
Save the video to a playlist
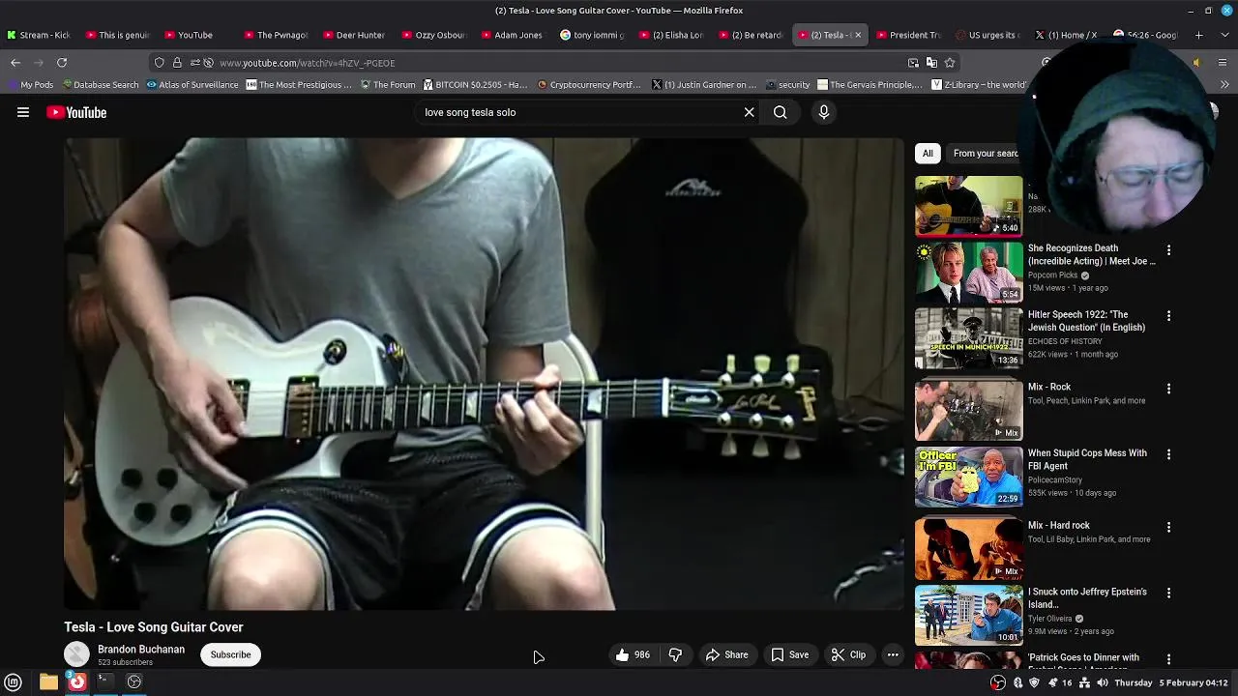[789, 654]
